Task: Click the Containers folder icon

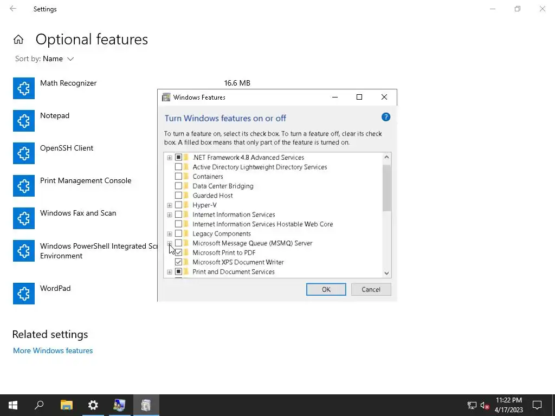Action: point(186,176)
